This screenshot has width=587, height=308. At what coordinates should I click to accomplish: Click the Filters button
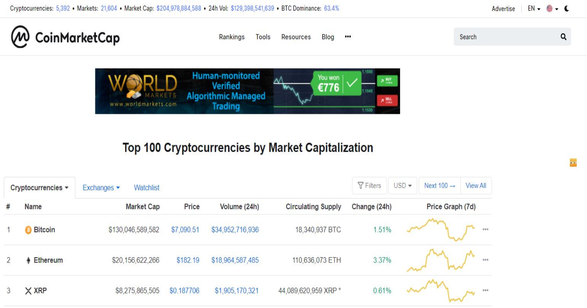[x=369, y=186]
